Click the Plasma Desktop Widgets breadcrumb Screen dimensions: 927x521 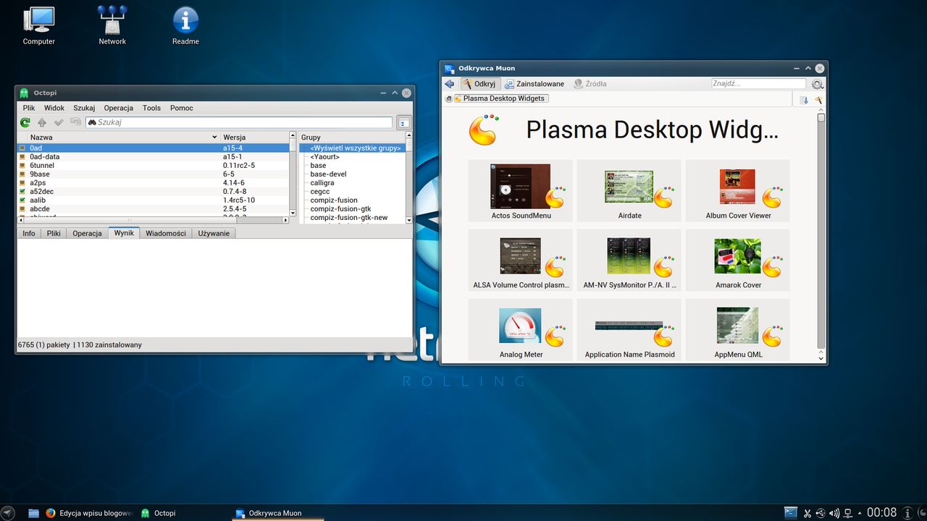coord(502,98)
